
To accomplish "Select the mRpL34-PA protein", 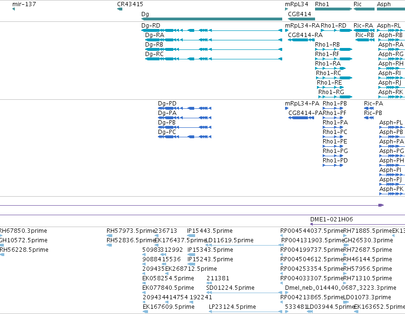I will [286, 108].
